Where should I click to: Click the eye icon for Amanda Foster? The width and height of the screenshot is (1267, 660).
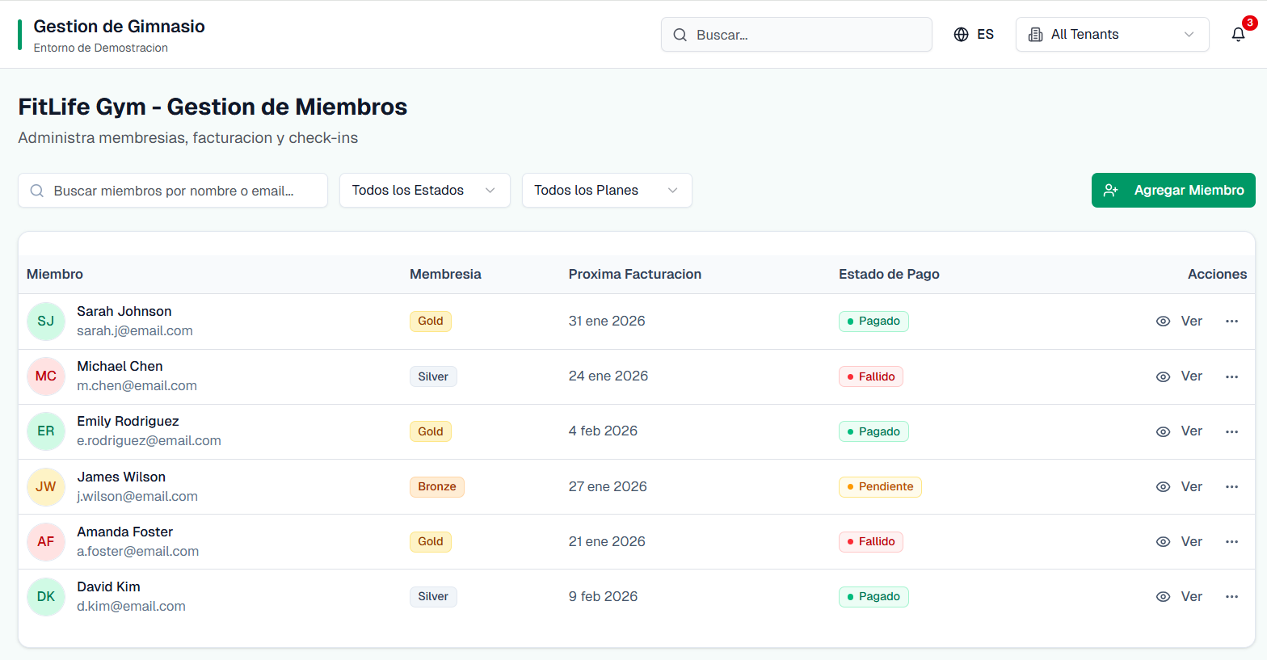click(1163, 542)
